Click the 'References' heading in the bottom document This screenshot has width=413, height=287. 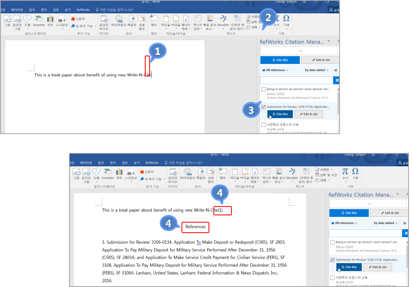pyautogui.click(x=196, y=227)
